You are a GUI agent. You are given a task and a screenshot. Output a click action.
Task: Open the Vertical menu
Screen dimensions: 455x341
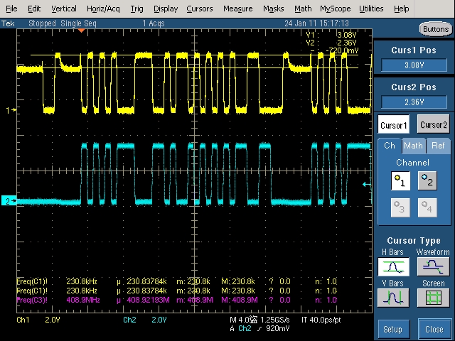(64, 9)
